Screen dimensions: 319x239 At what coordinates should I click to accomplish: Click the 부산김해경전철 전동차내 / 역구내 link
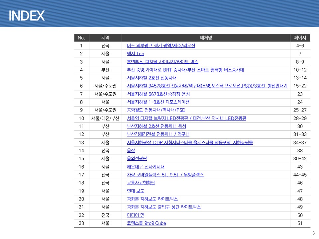click(x=158, y=134)
